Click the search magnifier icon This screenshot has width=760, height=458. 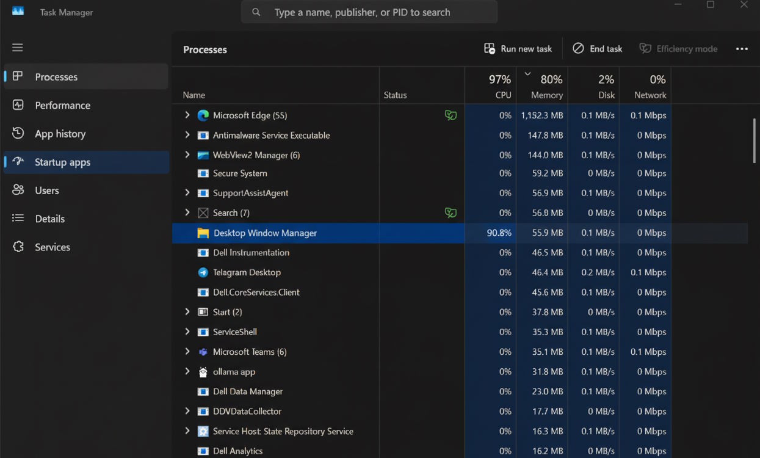click(256, 12)
